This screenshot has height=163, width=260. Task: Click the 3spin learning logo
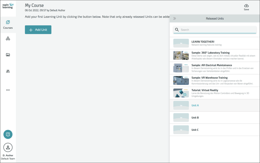point(8,6)
